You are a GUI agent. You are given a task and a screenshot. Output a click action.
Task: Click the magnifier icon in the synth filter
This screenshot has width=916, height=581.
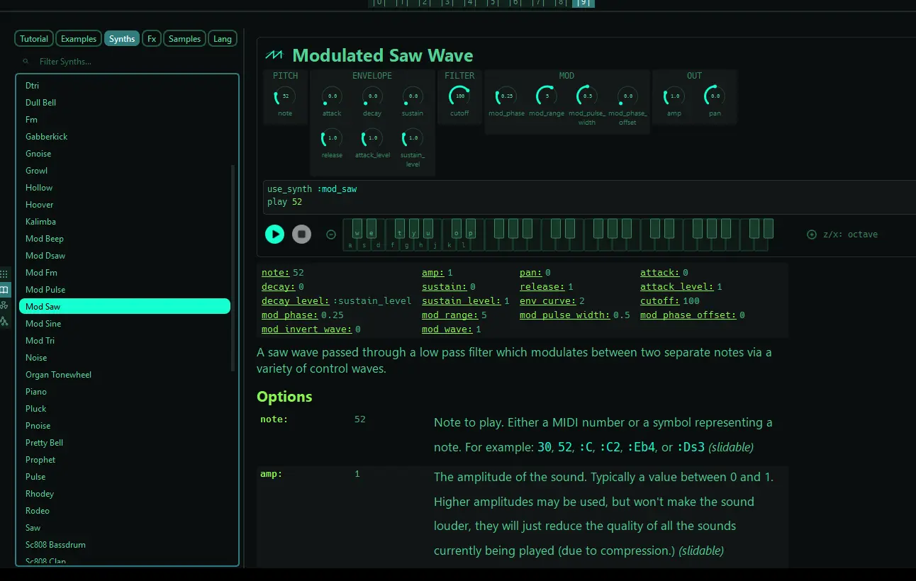tap(26, 62)
